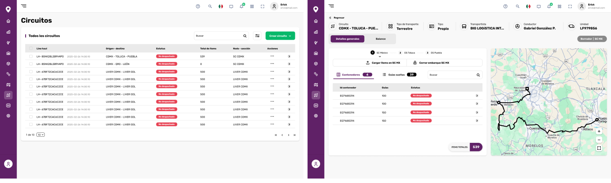
Task: Open the Crear circuito dropdown
Action: pos(280,36)
